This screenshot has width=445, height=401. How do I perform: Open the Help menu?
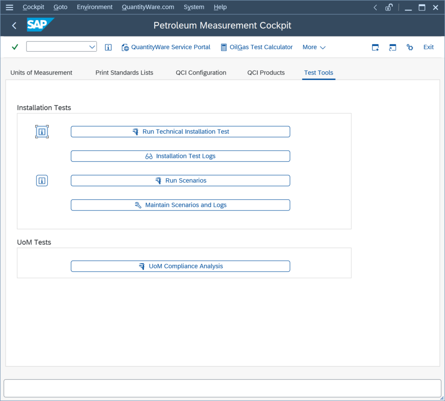(220, 7)
